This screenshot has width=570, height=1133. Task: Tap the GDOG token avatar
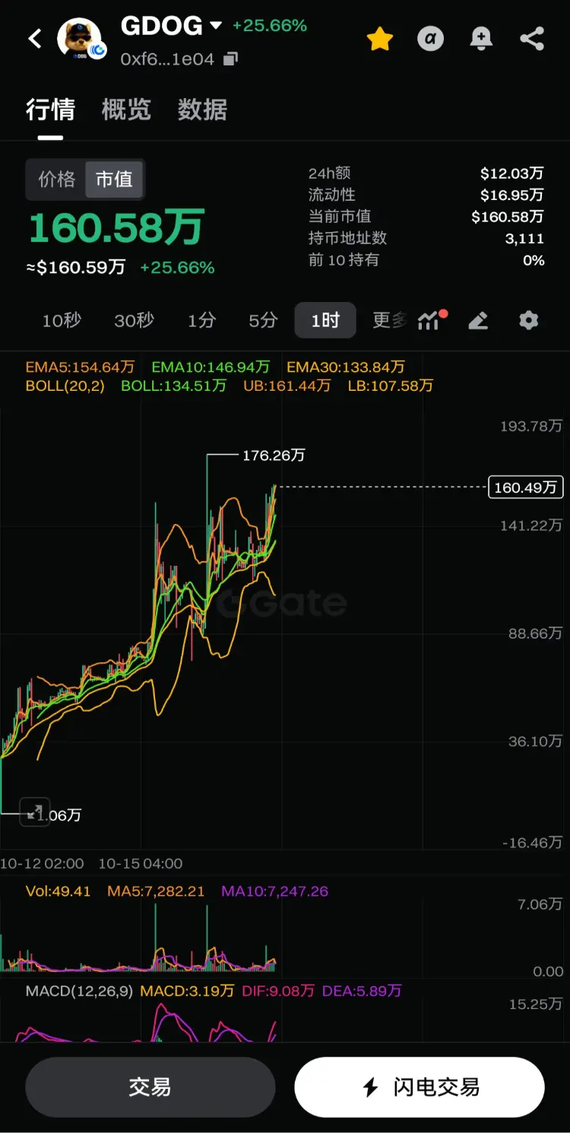[81, 39]
